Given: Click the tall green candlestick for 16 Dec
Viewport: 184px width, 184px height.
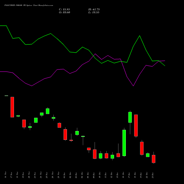Looking at the screenshot, I should tap(124, 143).
